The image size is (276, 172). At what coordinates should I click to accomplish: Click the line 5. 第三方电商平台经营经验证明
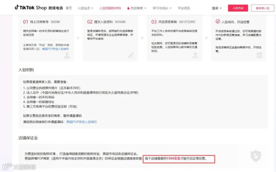50,107
